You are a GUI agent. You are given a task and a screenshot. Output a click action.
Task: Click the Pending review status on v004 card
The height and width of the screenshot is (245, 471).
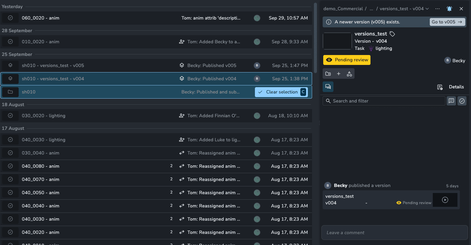[x=414, y=203]
